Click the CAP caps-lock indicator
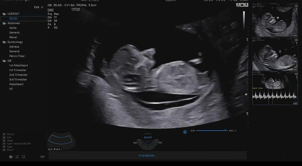Image resolution: width=302 pixels, height=166 pixels. coord(43,157)
